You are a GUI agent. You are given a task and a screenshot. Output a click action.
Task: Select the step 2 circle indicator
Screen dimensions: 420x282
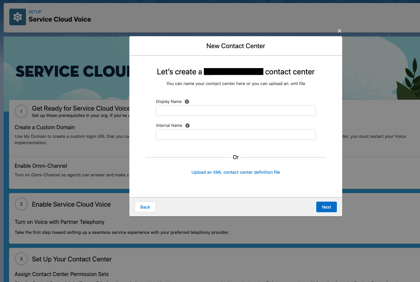tap(21, 204)
